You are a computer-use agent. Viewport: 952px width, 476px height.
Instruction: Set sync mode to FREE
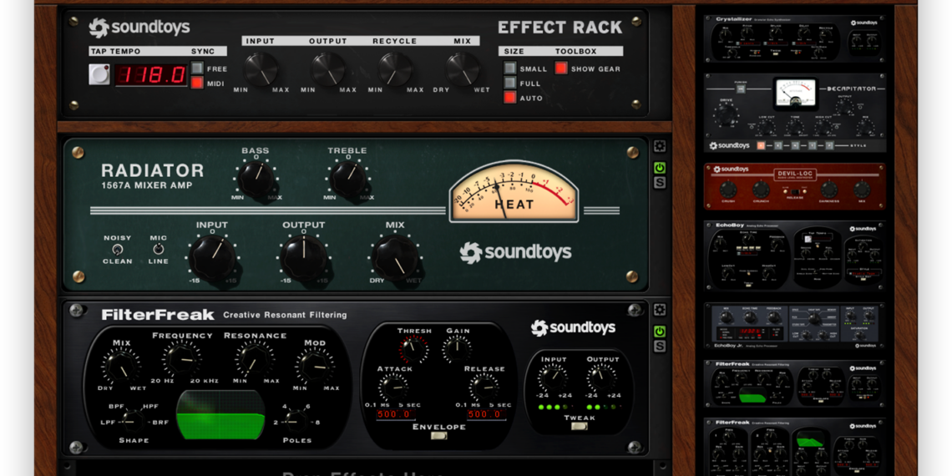(197, 68)
